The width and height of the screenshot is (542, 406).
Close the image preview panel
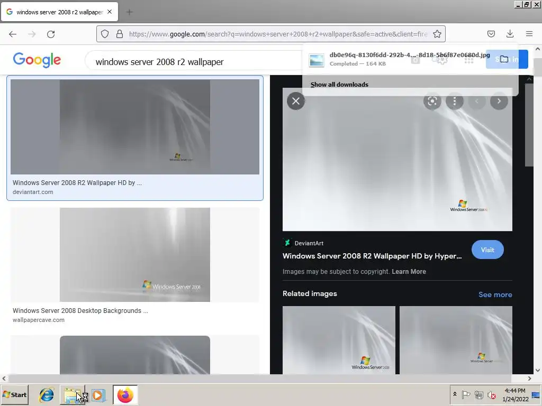pyautogui.click(x=296, y=101)
